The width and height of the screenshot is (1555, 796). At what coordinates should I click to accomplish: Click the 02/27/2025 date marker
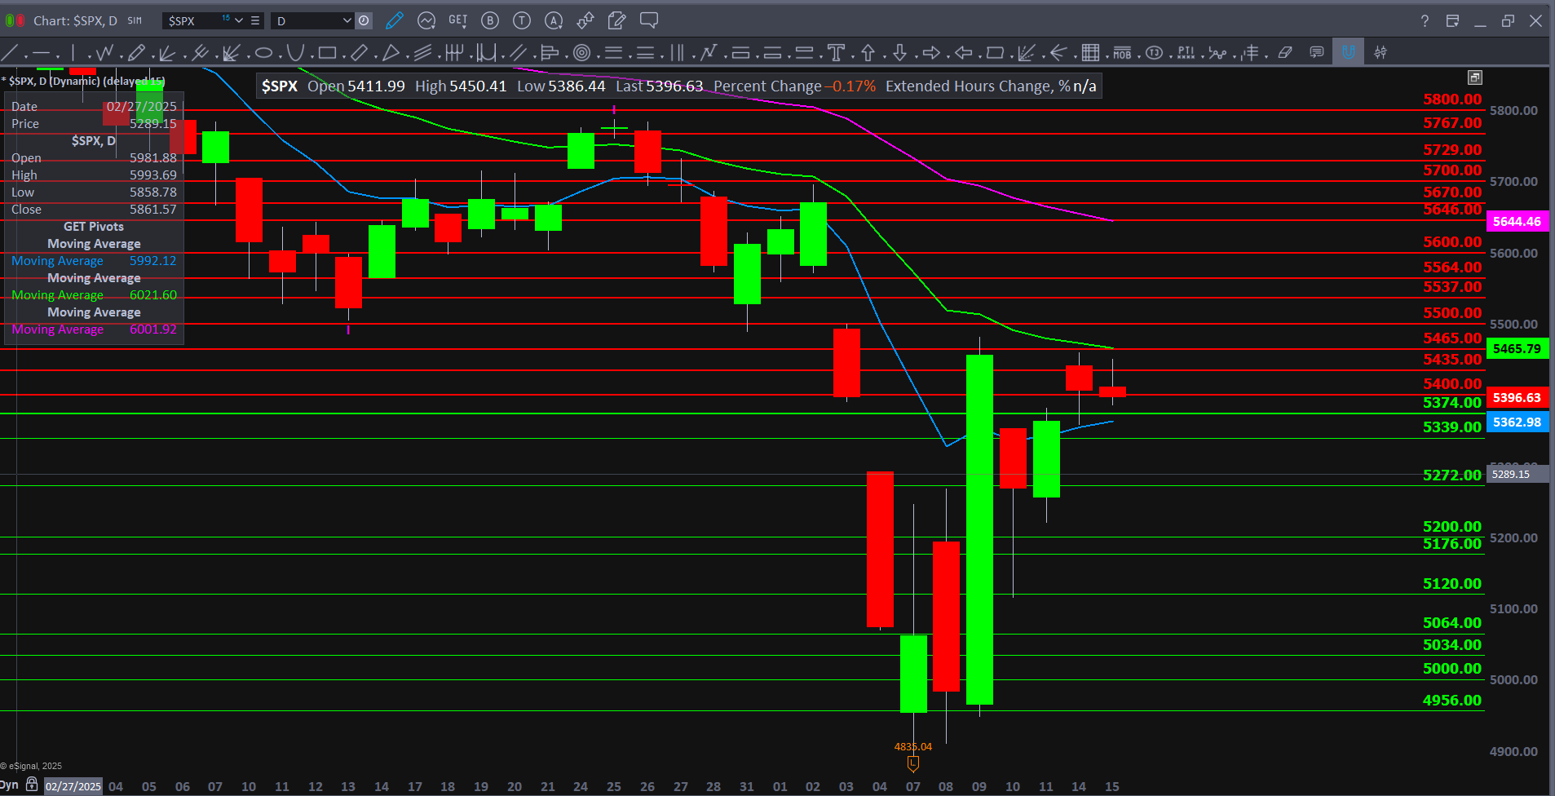point(73,786)
